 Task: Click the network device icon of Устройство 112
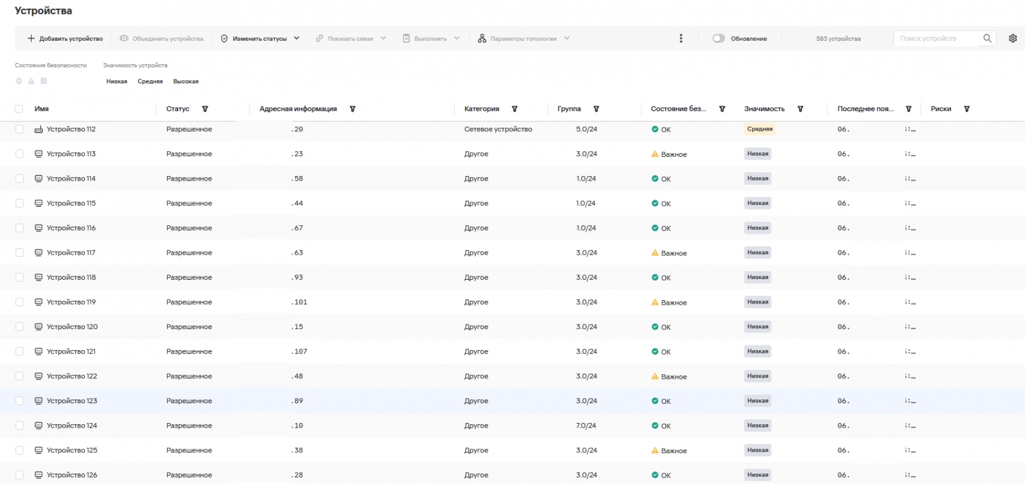pyautogui.click(x=38, y=129)
